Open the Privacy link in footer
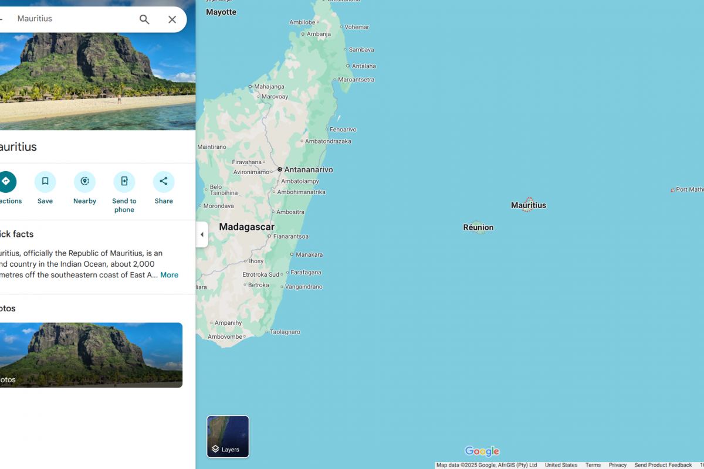The image size is (704, 469). [617, 465]
